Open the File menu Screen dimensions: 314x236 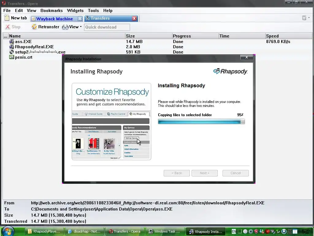(7, 10)
